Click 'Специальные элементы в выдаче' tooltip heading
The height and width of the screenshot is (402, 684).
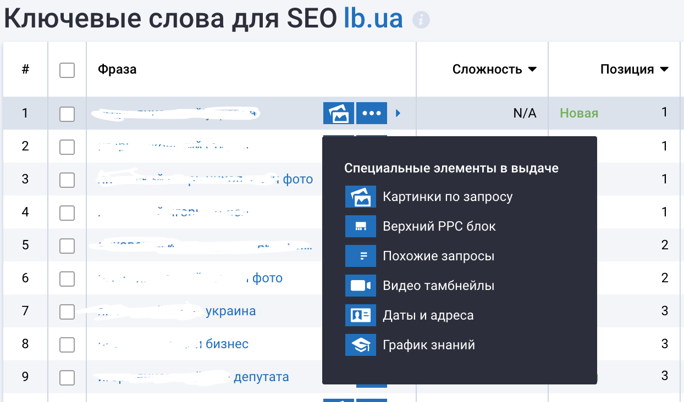click(x=451, y=168)
